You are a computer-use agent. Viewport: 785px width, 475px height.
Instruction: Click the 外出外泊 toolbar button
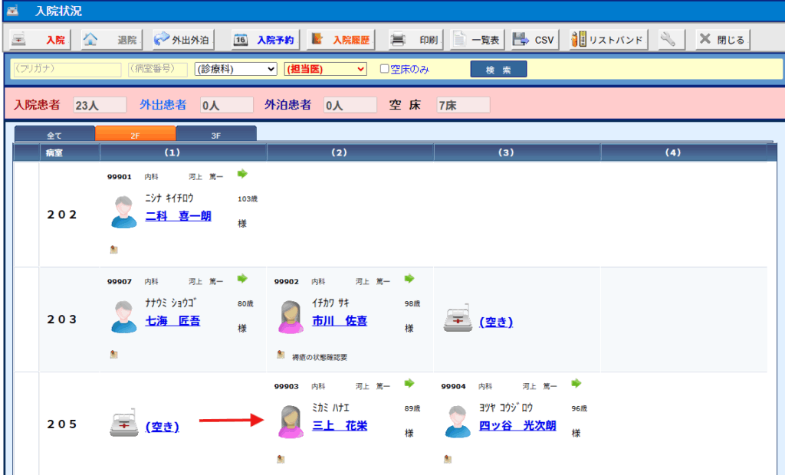(x=183, y=39)
